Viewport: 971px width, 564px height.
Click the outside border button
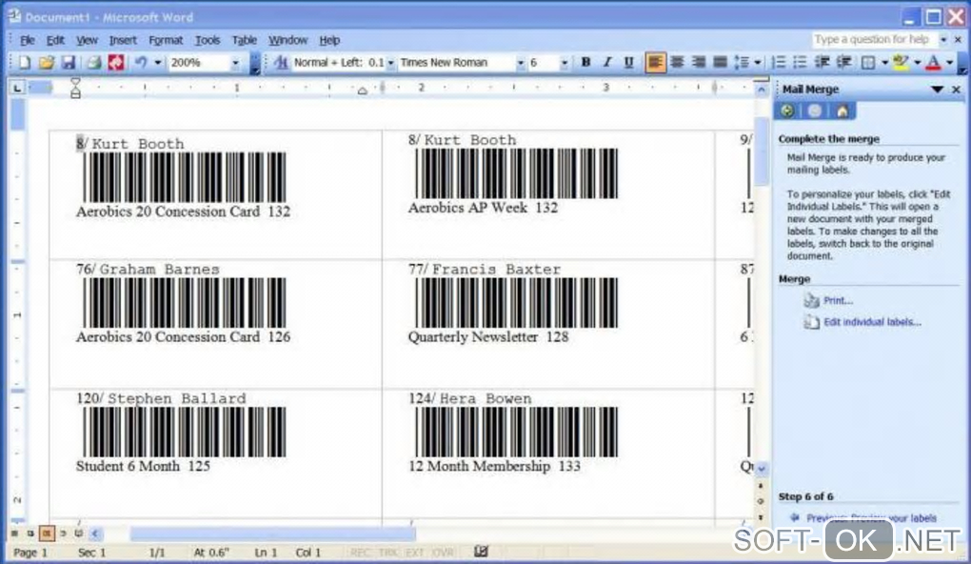point(868,63)
